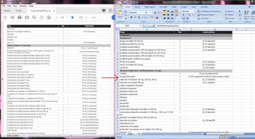Click the Accounting dollar format icon

tap(184, 15)
